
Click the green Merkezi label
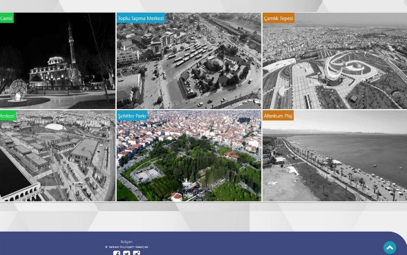tap(8, 116)
